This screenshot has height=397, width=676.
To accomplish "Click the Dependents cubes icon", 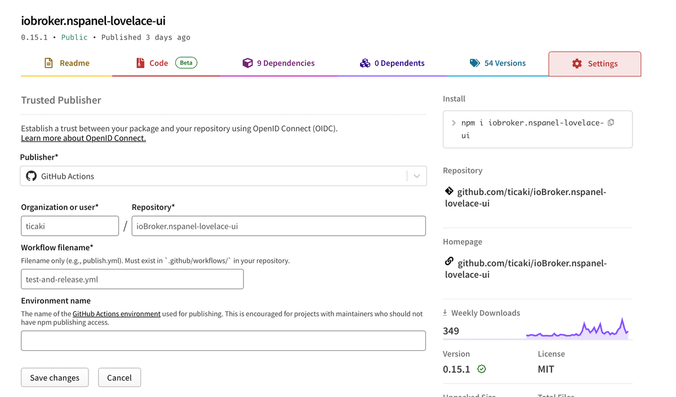I will (x=365, y=63).
